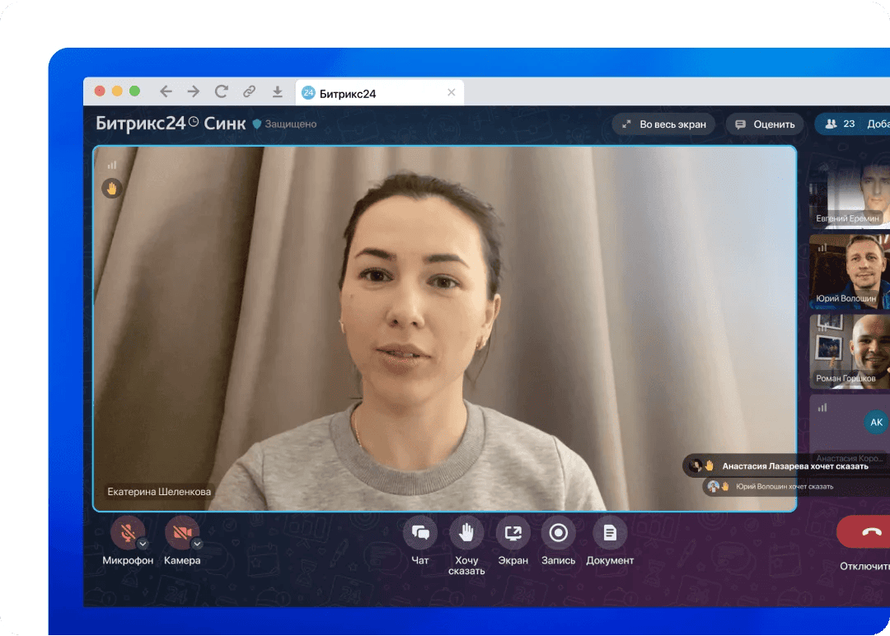Expand the camera options chevron
The height and width of the screenshot is (636, 890).
(x=197, y=544)
